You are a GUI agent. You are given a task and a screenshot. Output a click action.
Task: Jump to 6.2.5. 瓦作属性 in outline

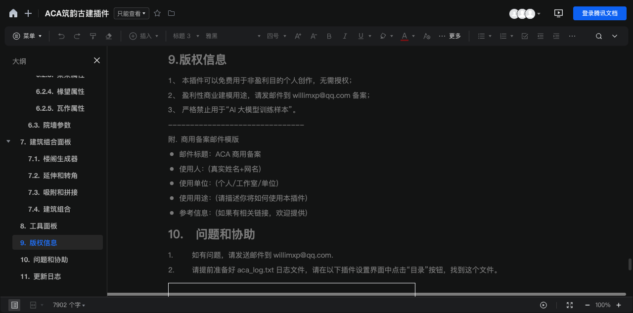coord(60,108)
